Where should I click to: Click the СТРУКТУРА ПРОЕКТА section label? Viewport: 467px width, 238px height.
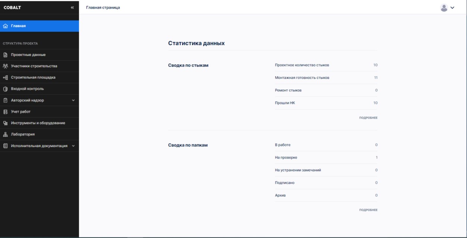click(x=20, y=44)
